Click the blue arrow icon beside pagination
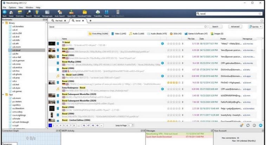The image size is (266, 145). coord(261,125)
